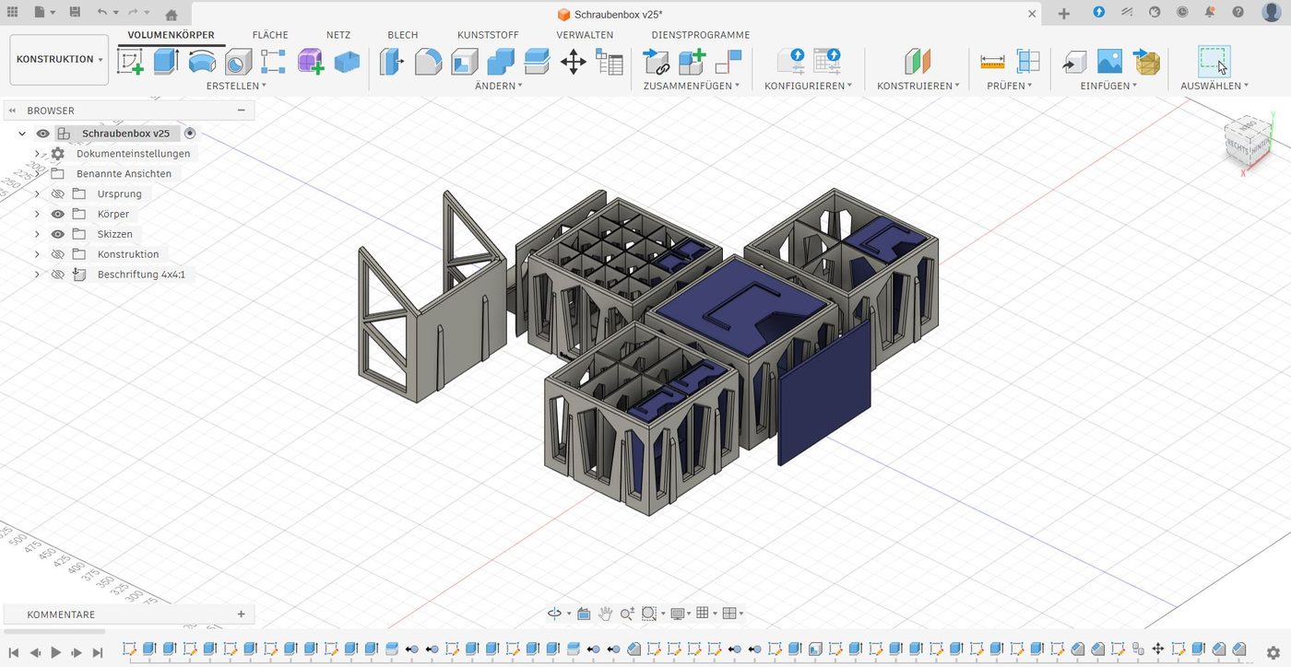Select the Drehen tool in Erstellen
This screenshot has width=1291, height=667.
tap(202, 62)
